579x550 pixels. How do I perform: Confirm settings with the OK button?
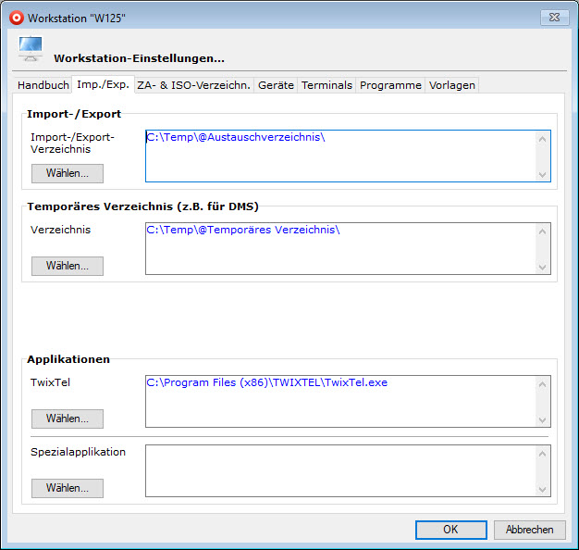coord(450,530)
